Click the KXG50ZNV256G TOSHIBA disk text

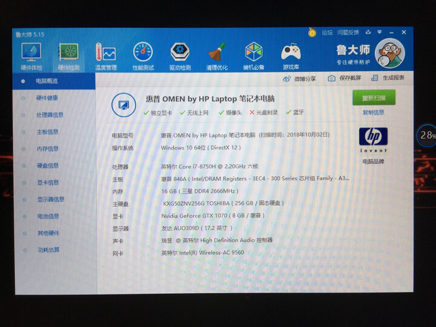pyautogui.click(x=223, y=203)
